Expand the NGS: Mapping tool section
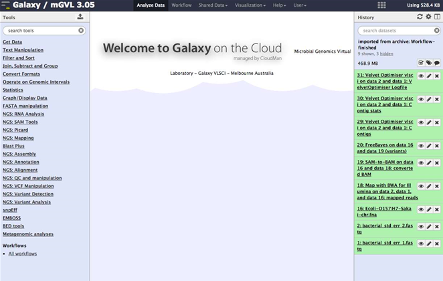The height and width of the screenshot is (281, 443). (18, 138)
